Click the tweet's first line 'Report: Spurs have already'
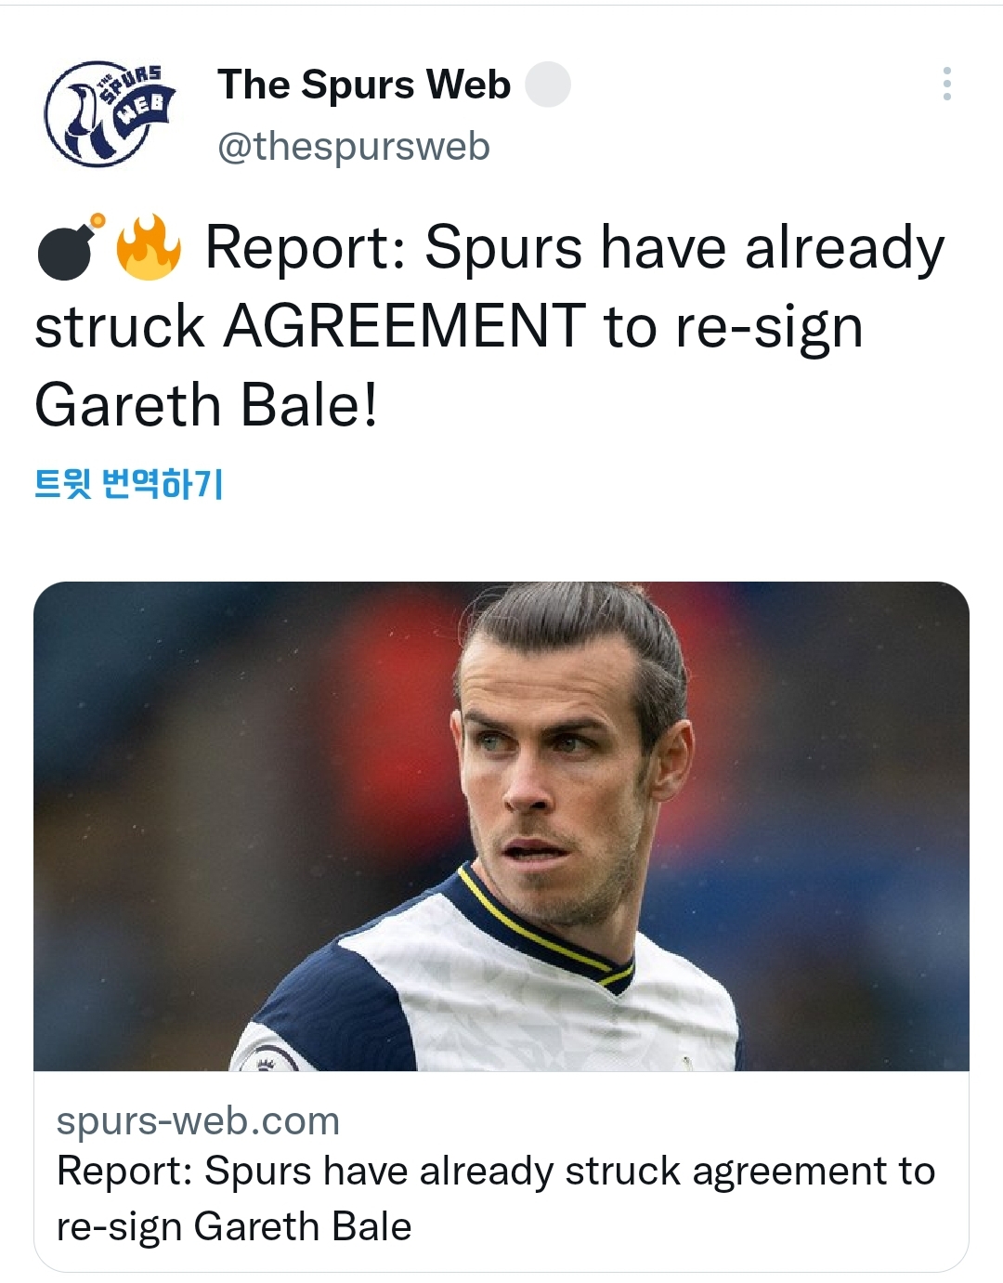 click(x=574, y=249)
